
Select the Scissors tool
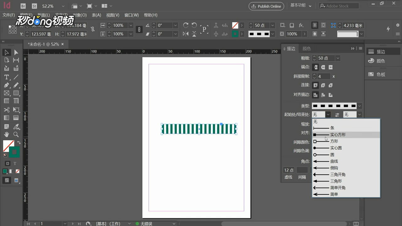point(7,110)
